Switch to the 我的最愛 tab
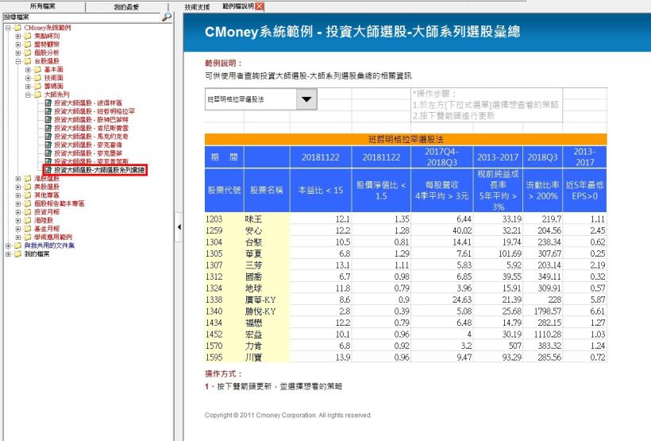Image resolution: width=651 pixels, height=441 pixels. (126, 7)
